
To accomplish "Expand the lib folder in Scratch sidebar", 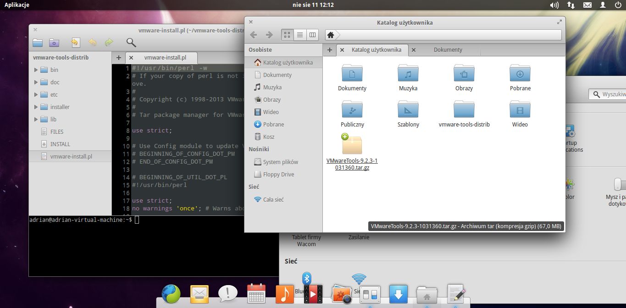I will [36, 120].
